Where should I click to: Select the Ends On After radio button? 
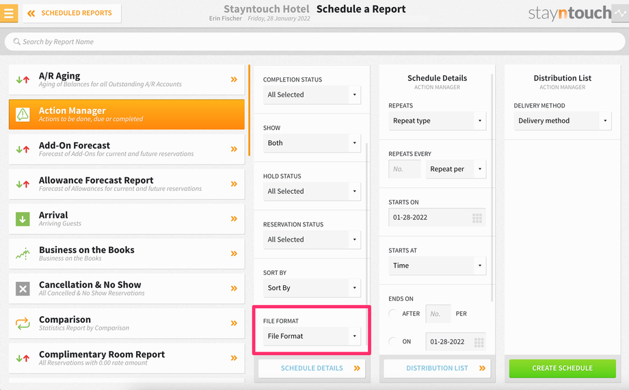pos(393,313)
